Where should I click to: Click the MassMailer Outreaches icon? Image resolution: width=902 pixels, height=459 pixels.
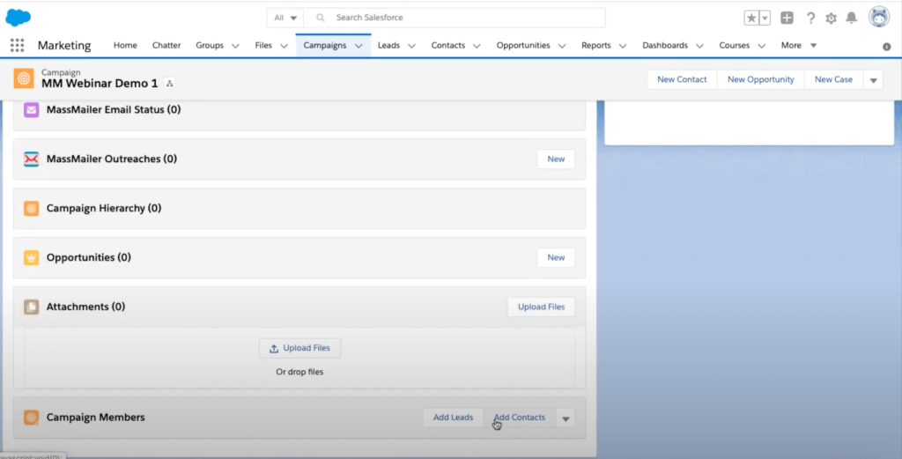coord(31,159)
